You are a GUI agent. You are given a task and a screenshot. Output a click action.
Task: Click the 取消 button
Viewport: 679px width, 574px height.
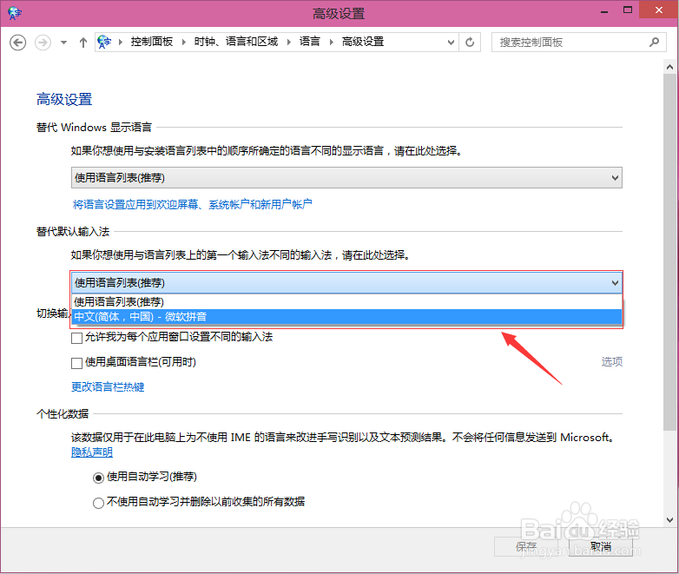pyautogui.click(x=601, y=547)
